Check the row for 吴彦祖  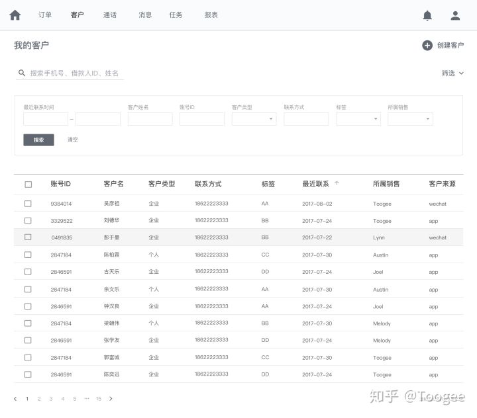(x=28, y=204)
